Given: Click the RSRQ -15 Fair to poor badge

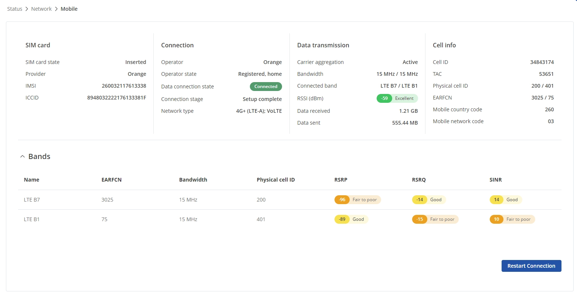Looking at the screenshot, I should coord(435,219).
